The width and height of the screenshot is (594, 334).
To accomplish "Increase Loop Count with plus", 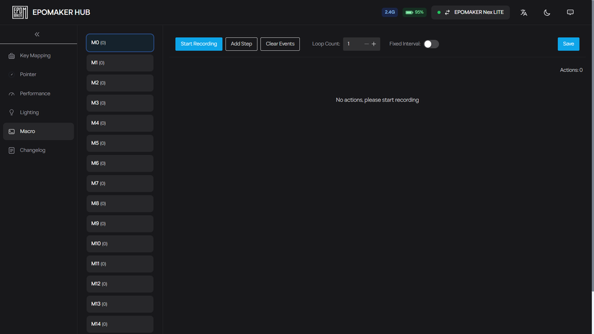I will (374, 44).
